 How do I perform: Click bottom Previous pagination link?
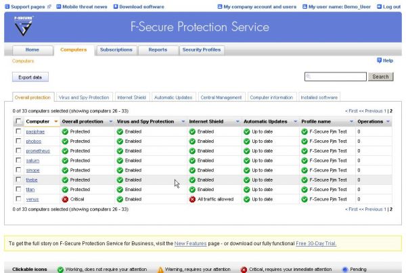371,209
